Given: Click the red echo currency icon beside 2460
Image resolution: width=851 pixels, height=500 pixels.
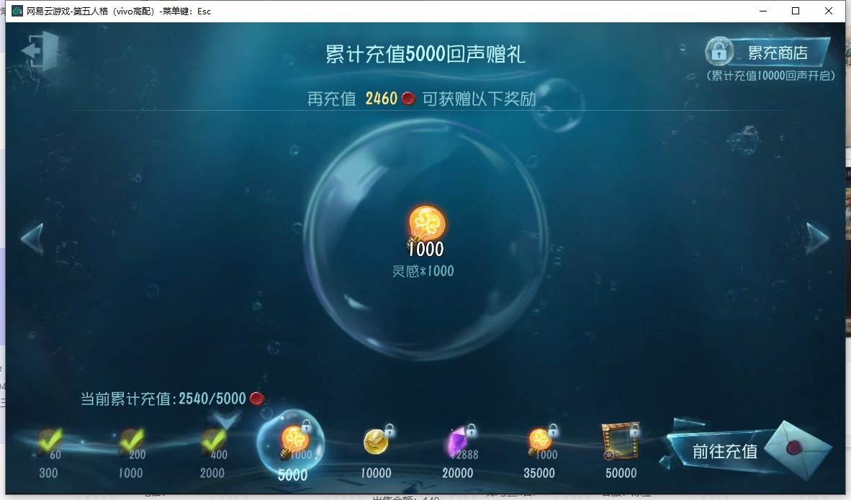Looking at the screenshot, I should click(408, 98).
